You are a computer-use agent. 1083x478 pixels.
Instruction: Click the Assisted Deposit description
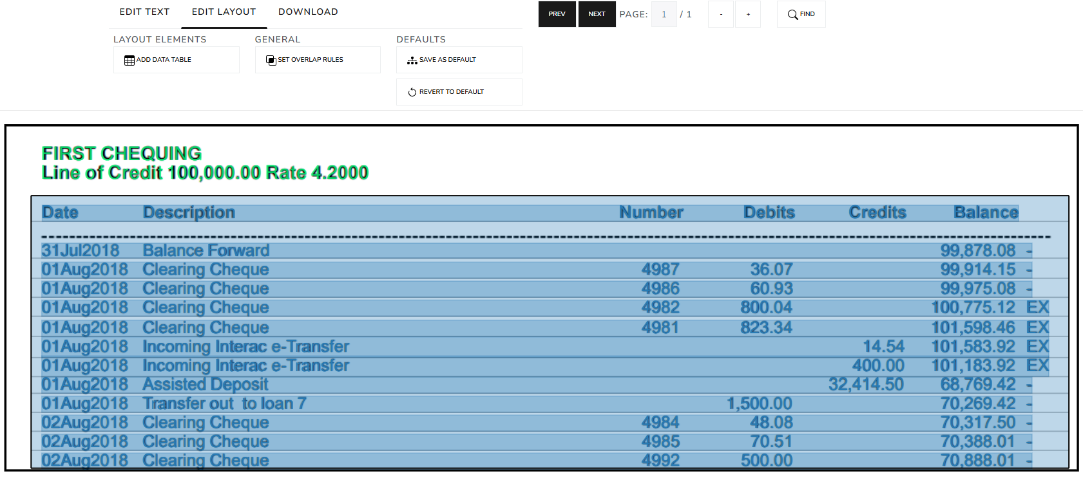coord(206,385)
